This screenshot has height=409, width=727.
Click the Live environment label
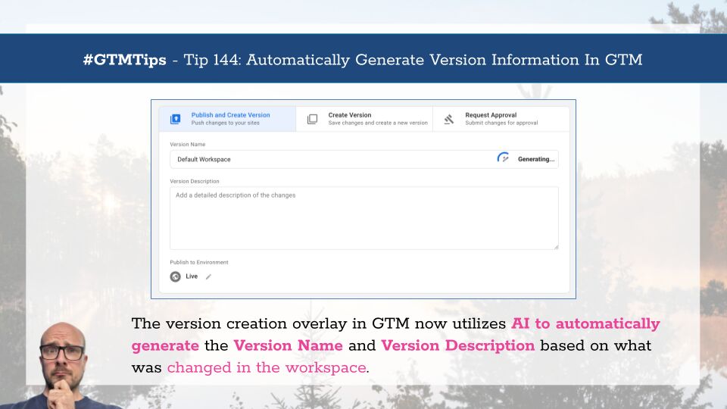click(x=192, y=276)
